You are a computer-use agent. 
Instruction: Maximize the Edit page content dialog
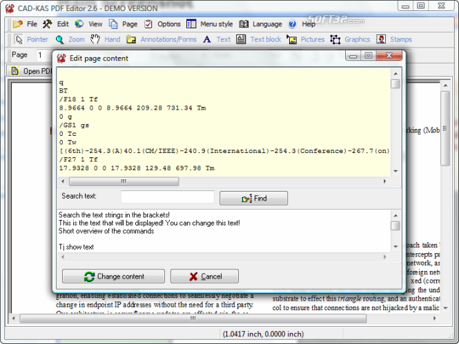369,55
